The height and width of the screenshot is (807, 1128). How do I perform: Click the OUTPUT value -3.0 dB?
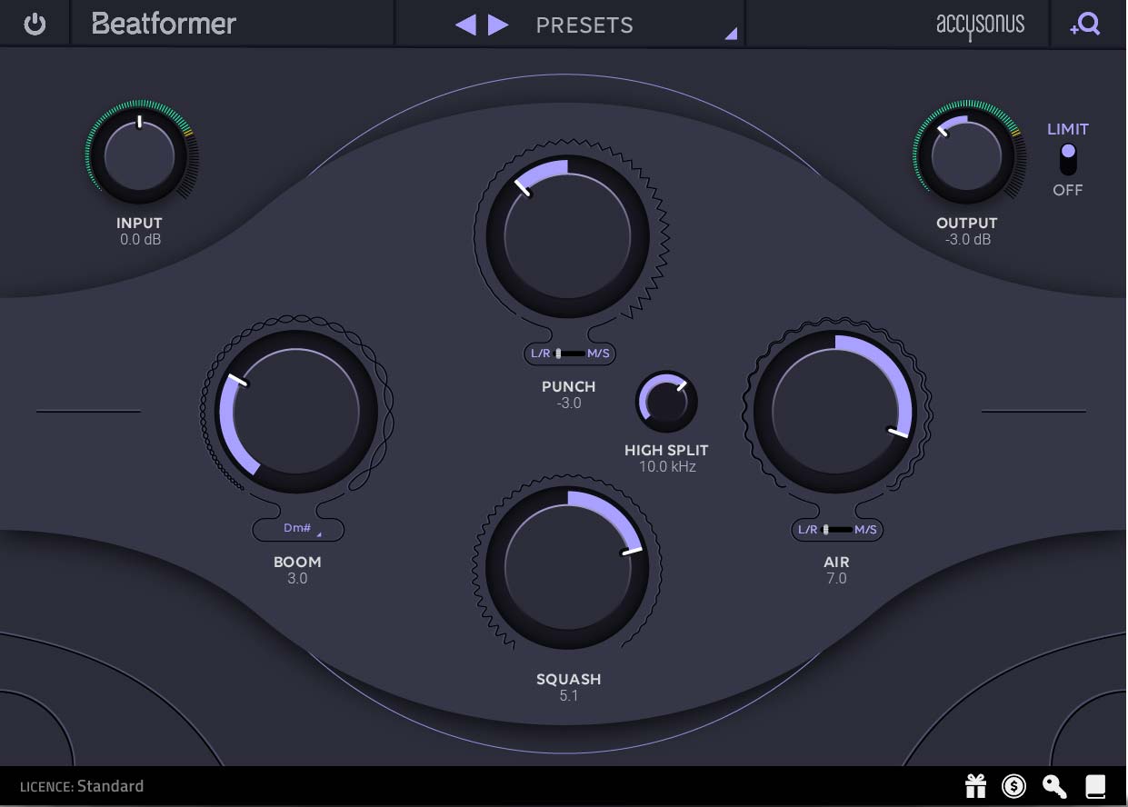click(967, 240)
